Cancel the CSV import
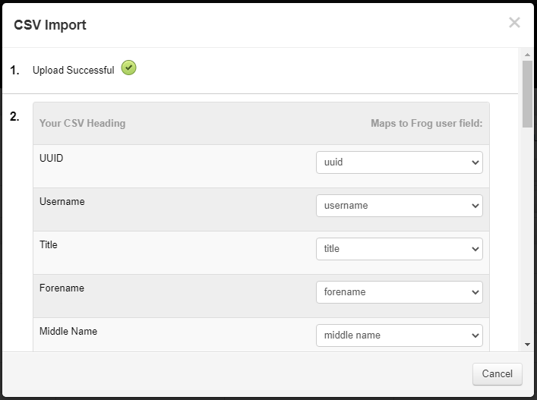 click(x=498, y=374)
